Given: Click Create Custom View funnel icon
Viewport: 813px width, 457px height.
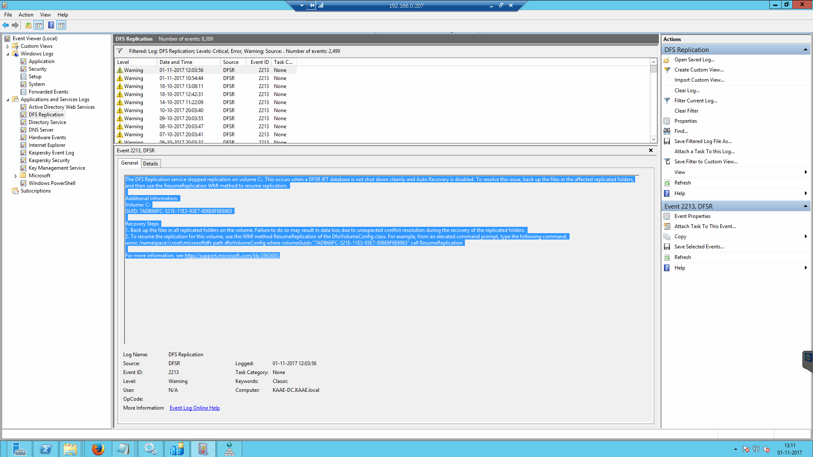Looking at the screenshot, I should pos(667,70).
